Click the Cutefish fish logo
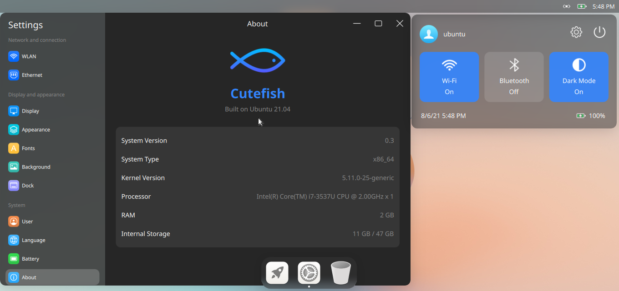Image resolution: width=619 pixels, height=291 pixels. (258, 60)
